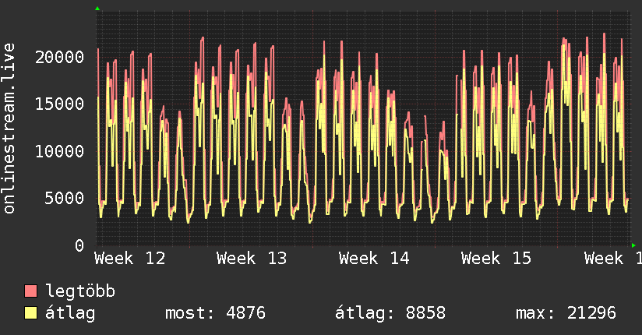
Task: Click the partially visible Week label at right
Action: (x=613, y=259)
